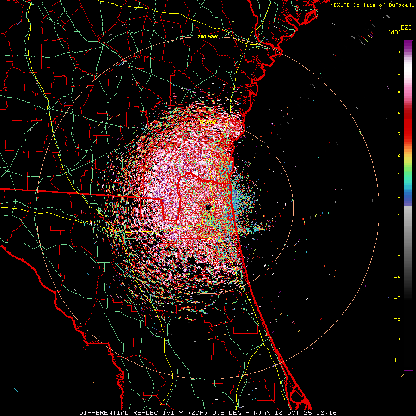Viewport: 416px width, 416px height.
Task: Click the black KJAX radar site dot
Action: click(208, 208)
